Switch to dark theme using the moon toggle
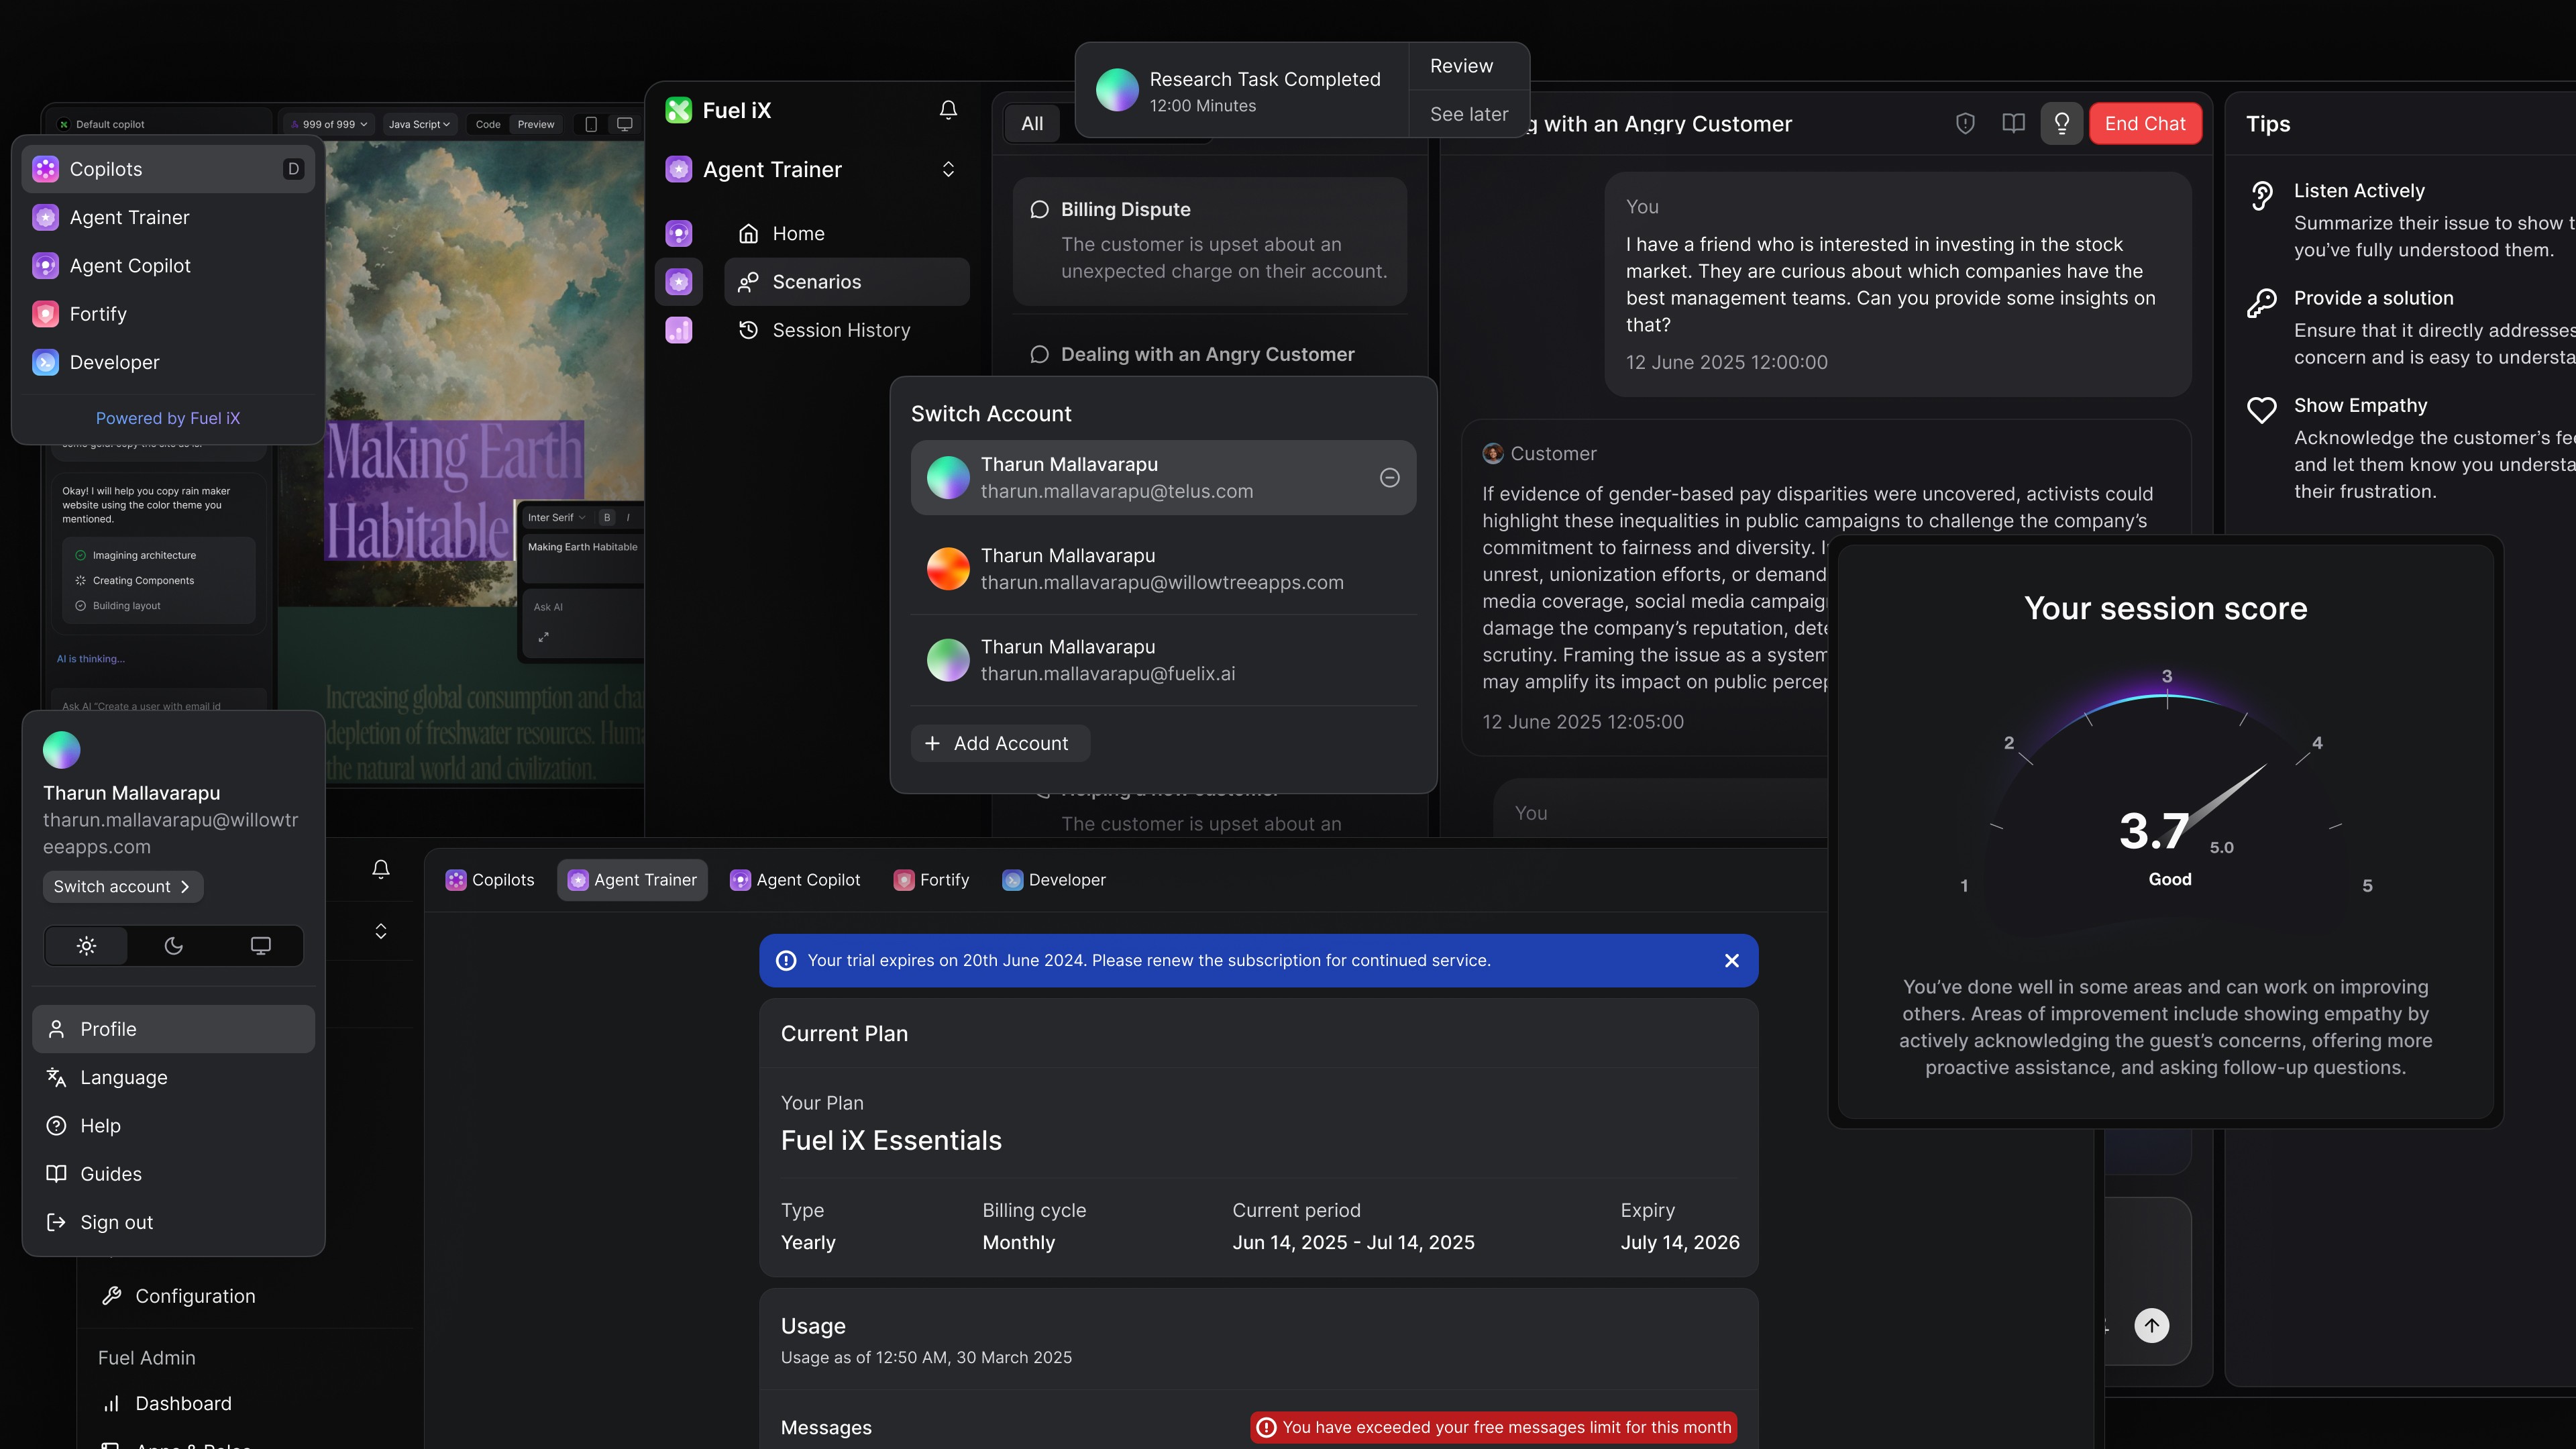 pyautogui.click(x=173, y=945)
